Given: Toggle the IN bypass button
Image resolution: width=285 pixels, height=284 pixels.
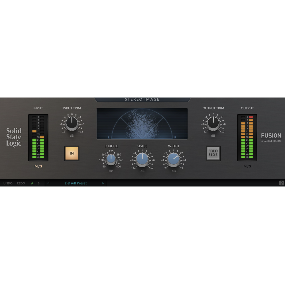Looking at the screenshot, I should 72,153.
